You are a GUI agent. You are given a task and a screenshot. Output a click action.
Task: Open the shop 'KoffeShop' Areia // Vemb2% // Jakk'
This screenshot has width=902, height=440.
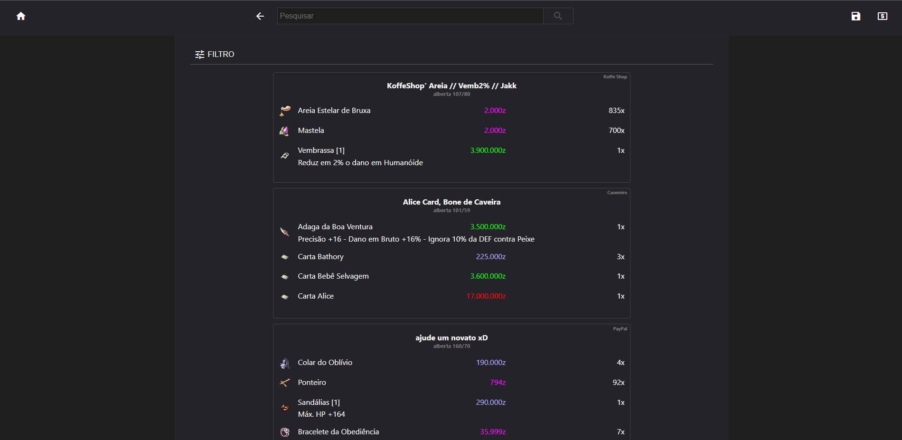pos(451,86)
